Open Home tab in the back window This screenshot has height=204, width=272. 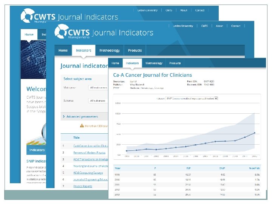(x=29, y=34)
